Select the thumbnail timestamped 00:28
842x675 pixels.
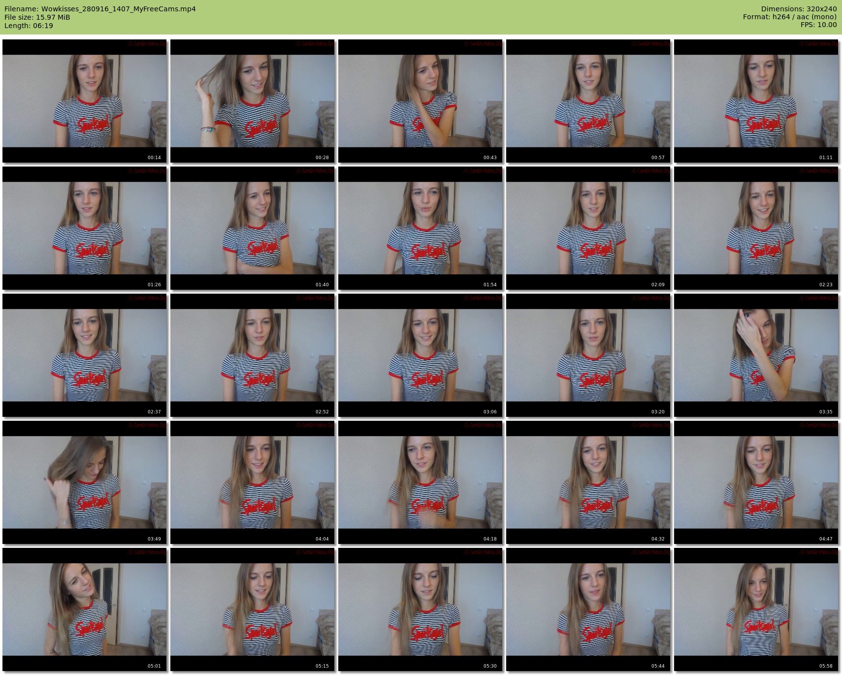(253, 101)
